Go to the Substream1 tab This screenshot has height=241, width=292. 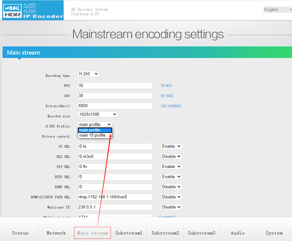[x=129, y=233]
